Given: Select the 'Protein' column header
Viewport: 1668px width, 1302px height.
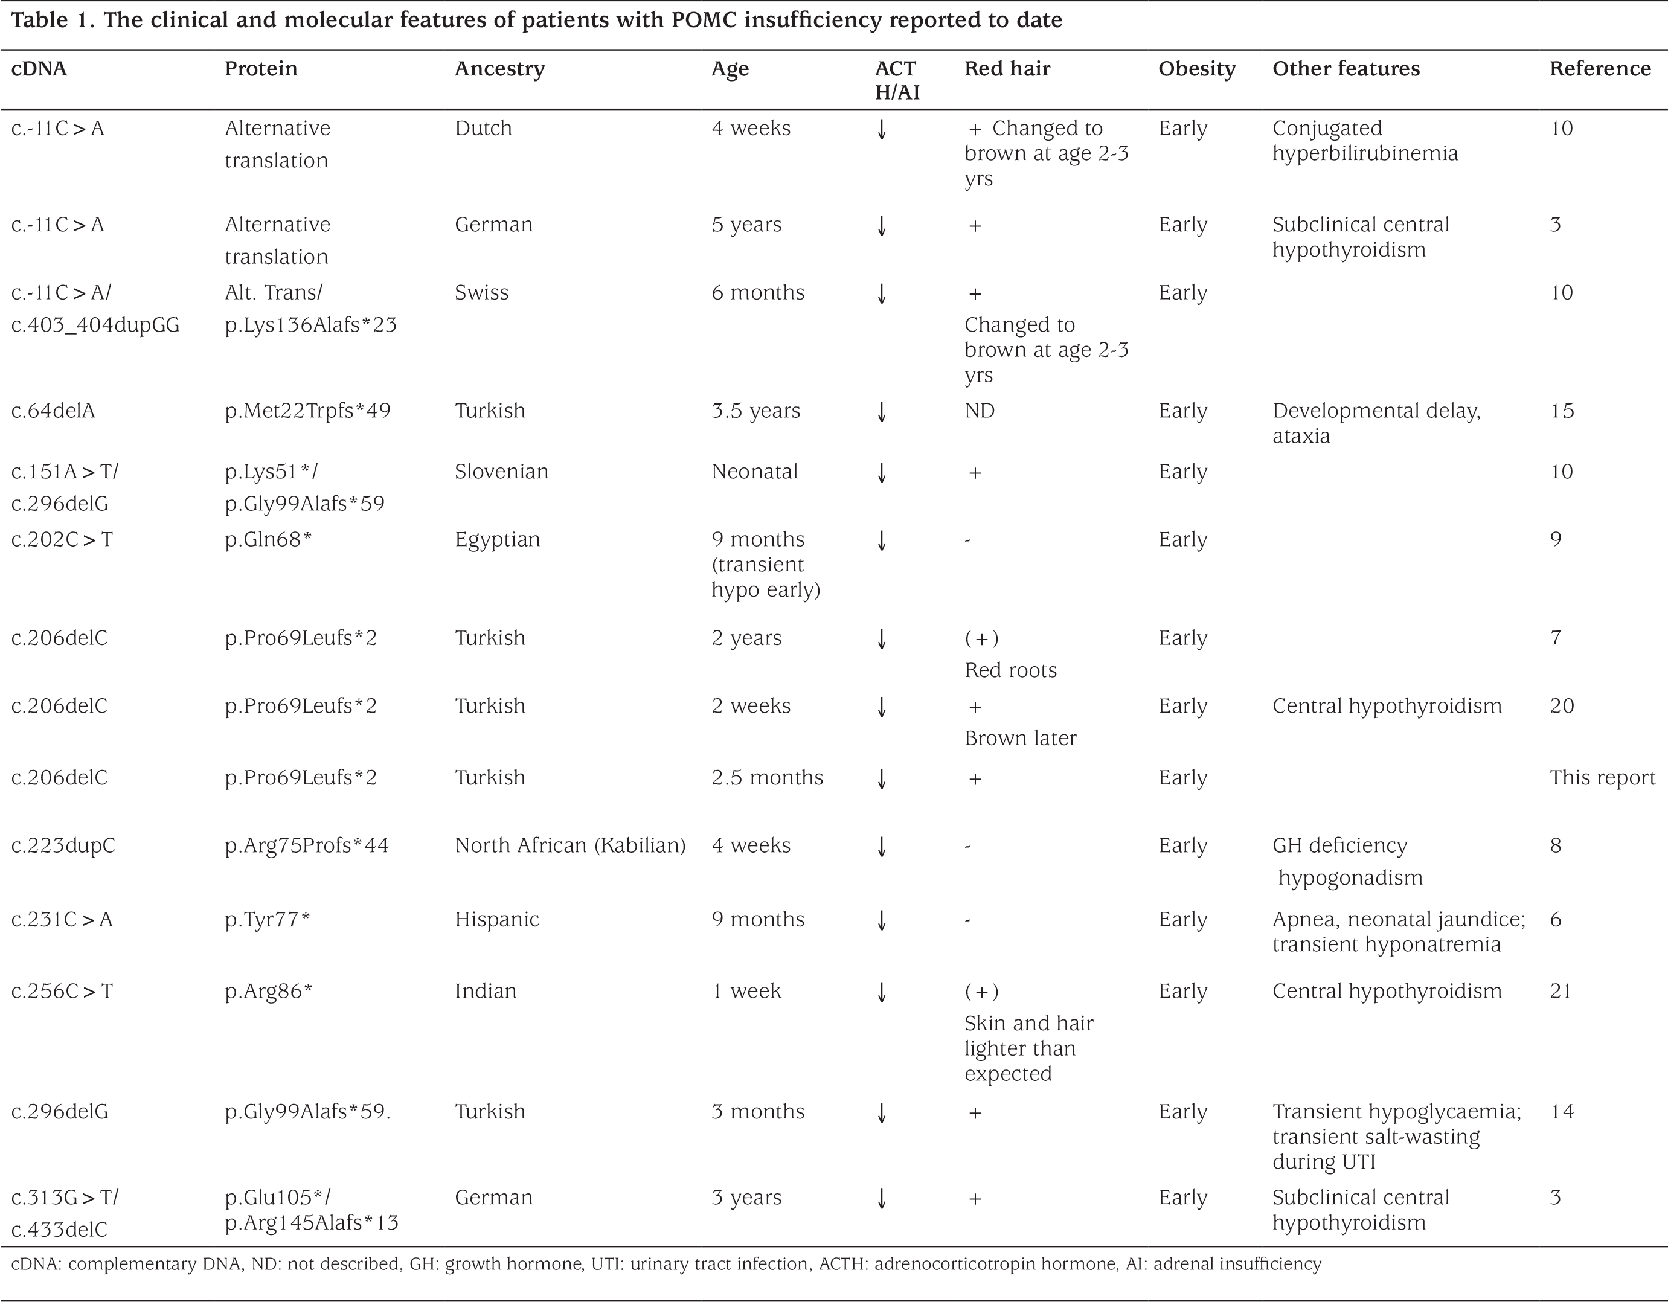Looking at the screenshot, I should tap(261, 69).
